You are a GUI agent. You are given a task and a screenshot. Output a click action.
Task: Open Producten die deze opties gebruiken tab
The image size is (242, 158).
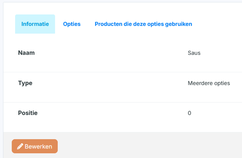144,24
